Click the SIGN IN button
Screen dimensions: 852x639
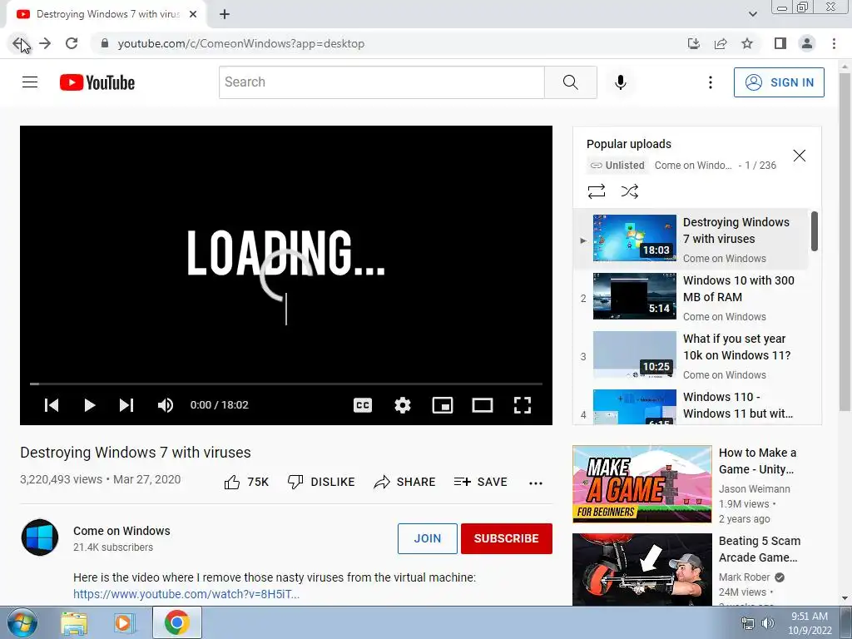click(x=779, y=82)
